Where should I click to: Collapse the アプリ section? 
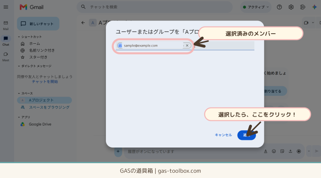19,117
